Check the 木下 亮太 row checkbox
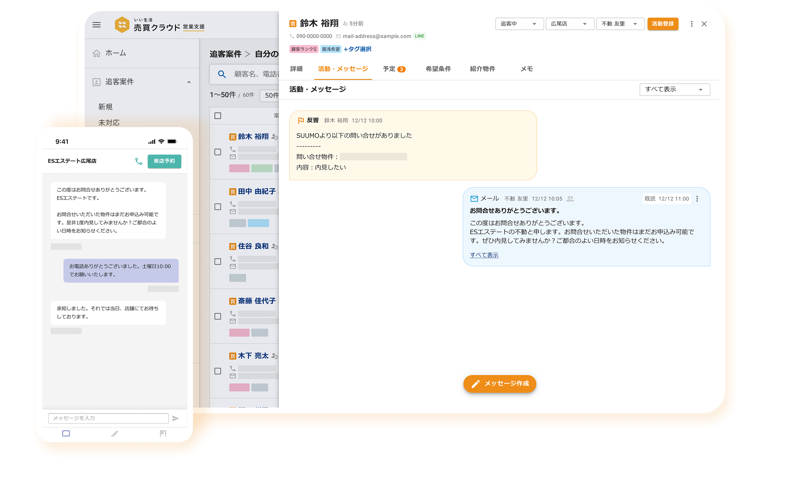Image resolution: width=786 pixels, height=480 pixels. (x=218, y=371)
